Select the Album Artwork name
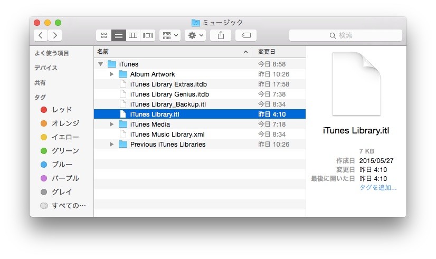This screenshot has height=259, width=436. pos(153,74)
